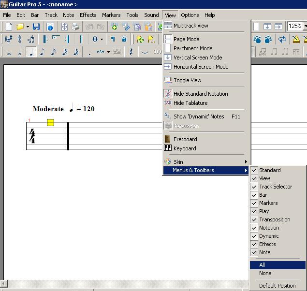Click the Save floppy disk icon
This screenshot has height=291, width=307.
[x=36, y=27]
